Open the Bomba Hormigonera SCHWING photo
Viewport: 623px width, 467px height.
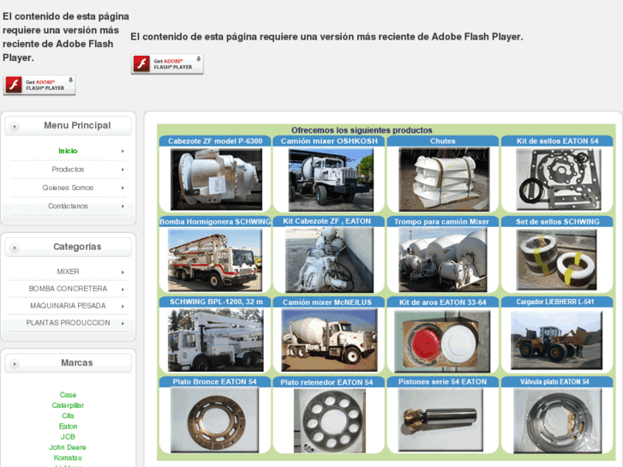215,260
